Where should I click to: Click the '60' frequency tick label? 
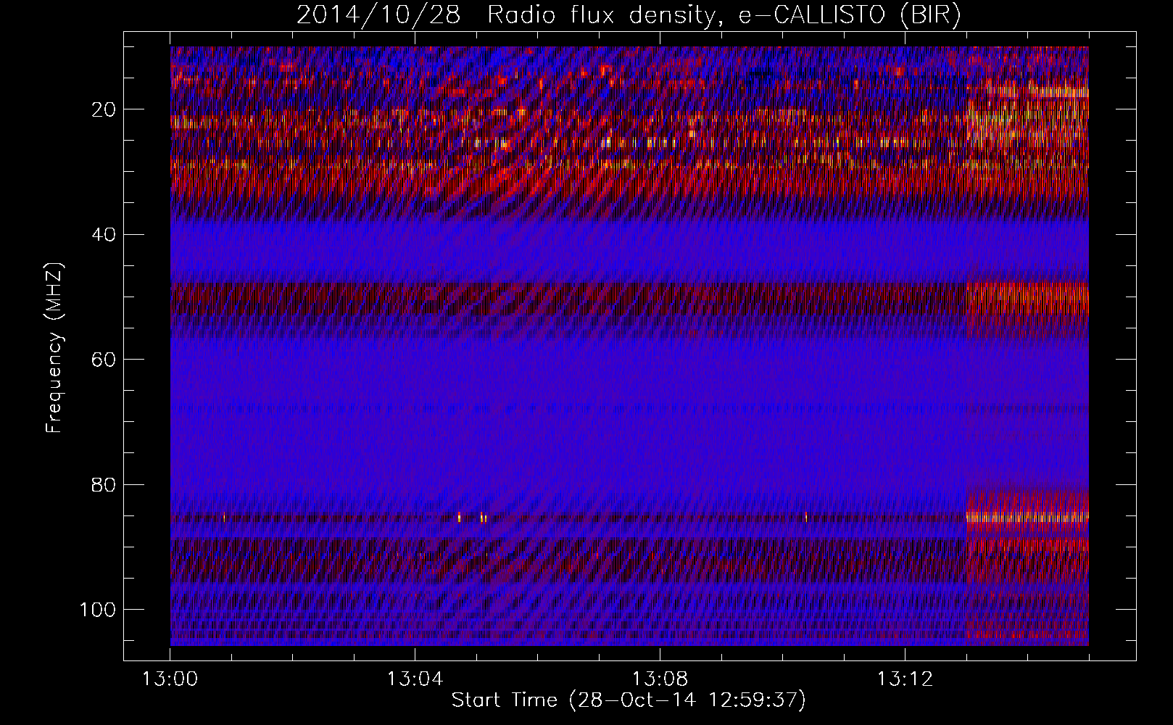point(104,360)
